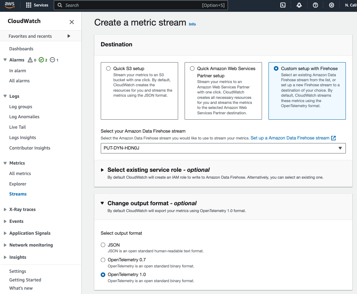Open the notifications bell icon
The width and height of the screenshot is (357, 294).
(x=299, y=5)
